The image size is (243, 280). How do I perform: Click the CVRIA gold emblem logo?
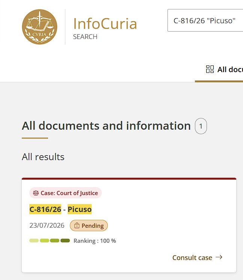click(x=39, y=27)
